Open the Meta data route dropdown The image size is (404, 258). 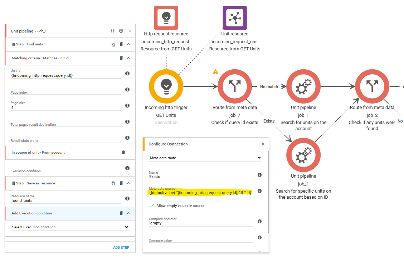[205, 158]
